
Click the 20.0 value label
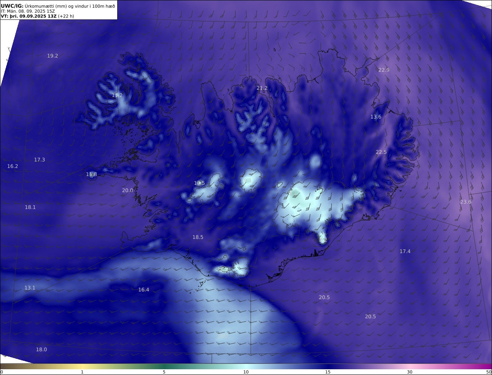128,191
